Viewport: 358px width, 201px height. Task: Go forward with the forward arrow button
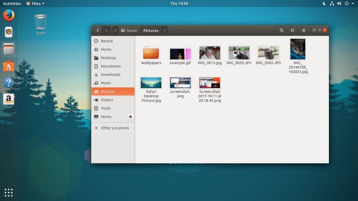(x=106, y=30)
